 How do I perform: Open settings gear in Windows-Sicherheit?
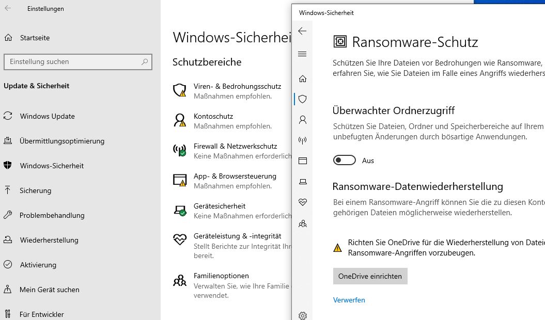click(x=303, y=315)
